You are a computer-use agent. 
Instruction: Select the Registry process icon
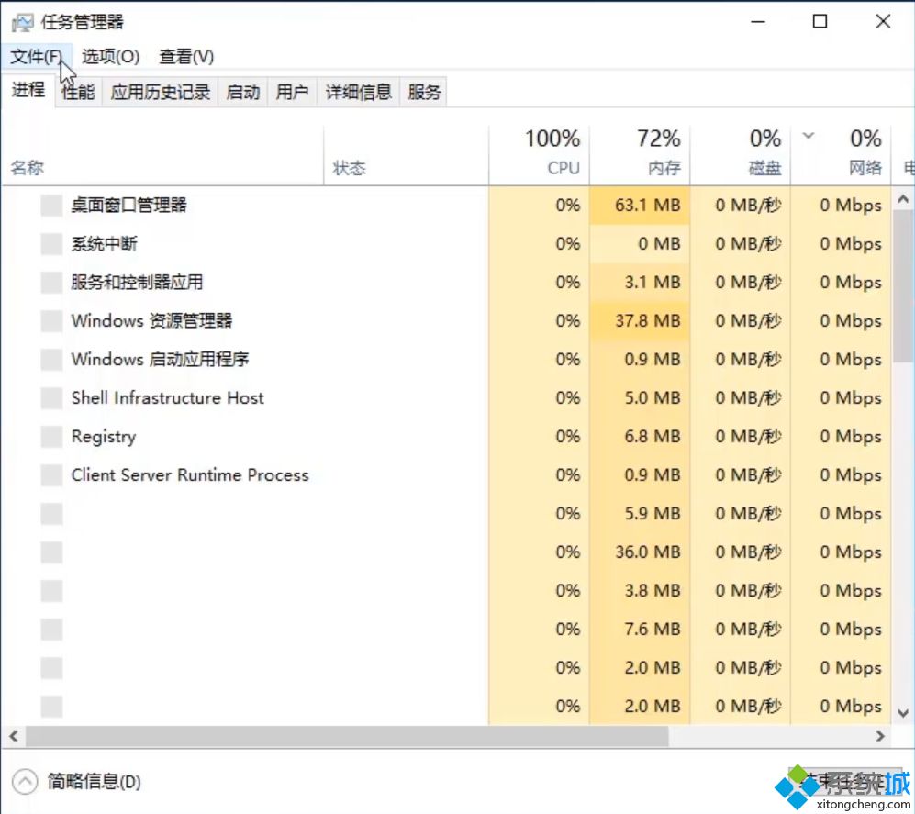point(51,437)
